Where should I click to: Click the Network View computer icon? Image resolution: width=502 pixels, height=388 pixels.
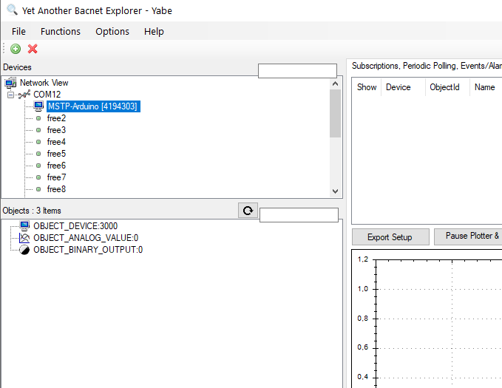click(x=10, y=83)
